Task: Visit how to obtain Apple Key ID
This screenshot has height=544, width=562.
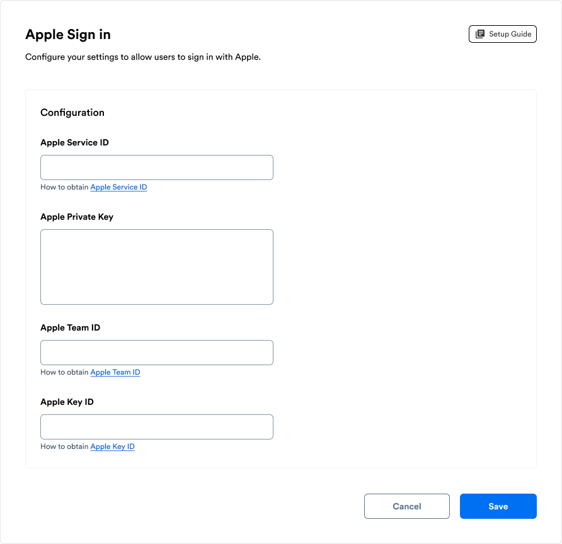Action: (112, 446)
